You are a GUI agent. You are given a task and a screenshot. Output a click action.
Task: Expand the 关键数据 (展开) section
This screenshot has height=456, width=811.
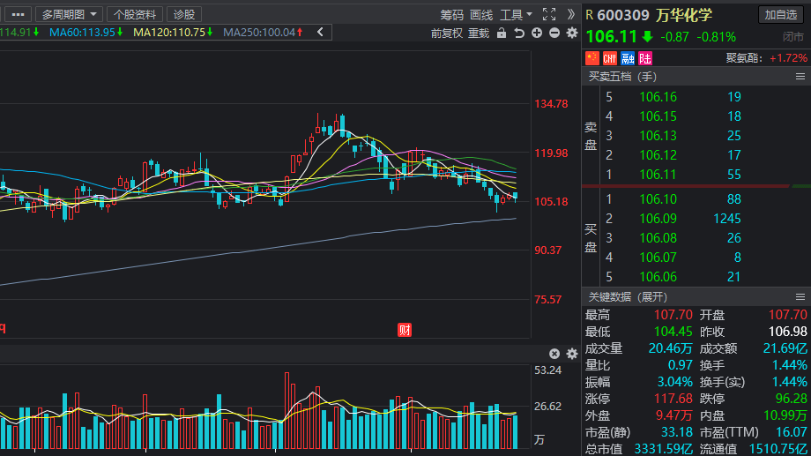tap(629, 296)
